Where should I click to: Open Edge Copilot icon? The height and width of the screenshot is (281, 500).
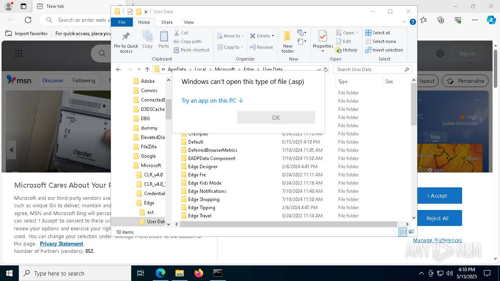(x=491, y=20)
